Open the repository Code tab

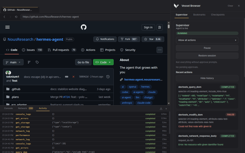click(x=12, y=50)
